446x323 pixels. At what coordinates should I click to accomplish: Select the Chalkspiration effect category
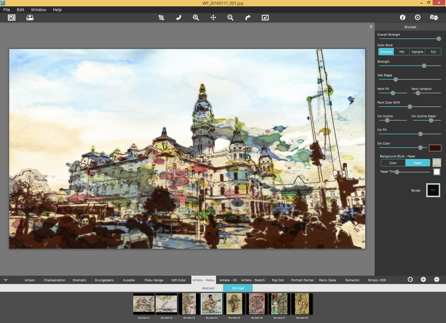pyautogui.click(x=55, y=280)
